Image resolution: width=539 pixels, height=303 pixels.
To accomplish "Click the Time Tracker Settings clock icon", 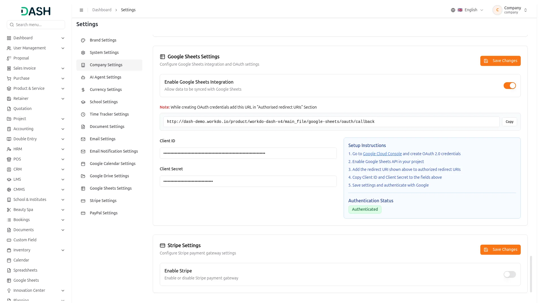I will (x=83, y=114).
